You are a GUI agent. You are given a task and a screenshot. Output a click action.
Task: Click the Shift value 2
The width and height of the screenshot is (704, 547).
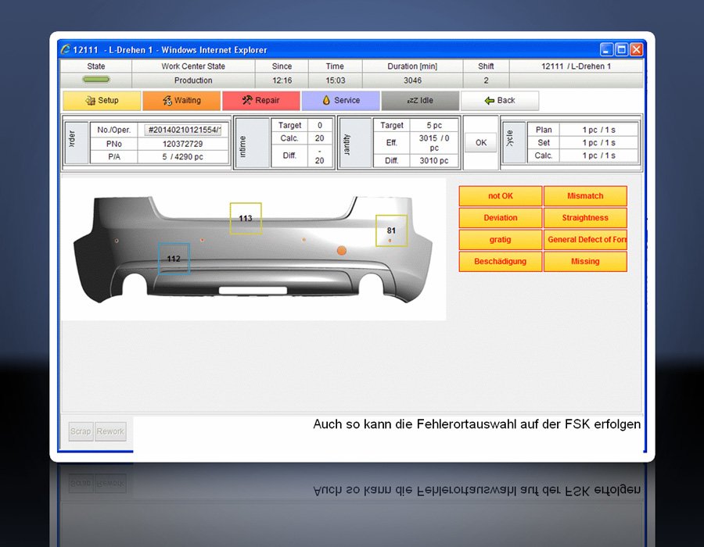(x=486, y=80)
